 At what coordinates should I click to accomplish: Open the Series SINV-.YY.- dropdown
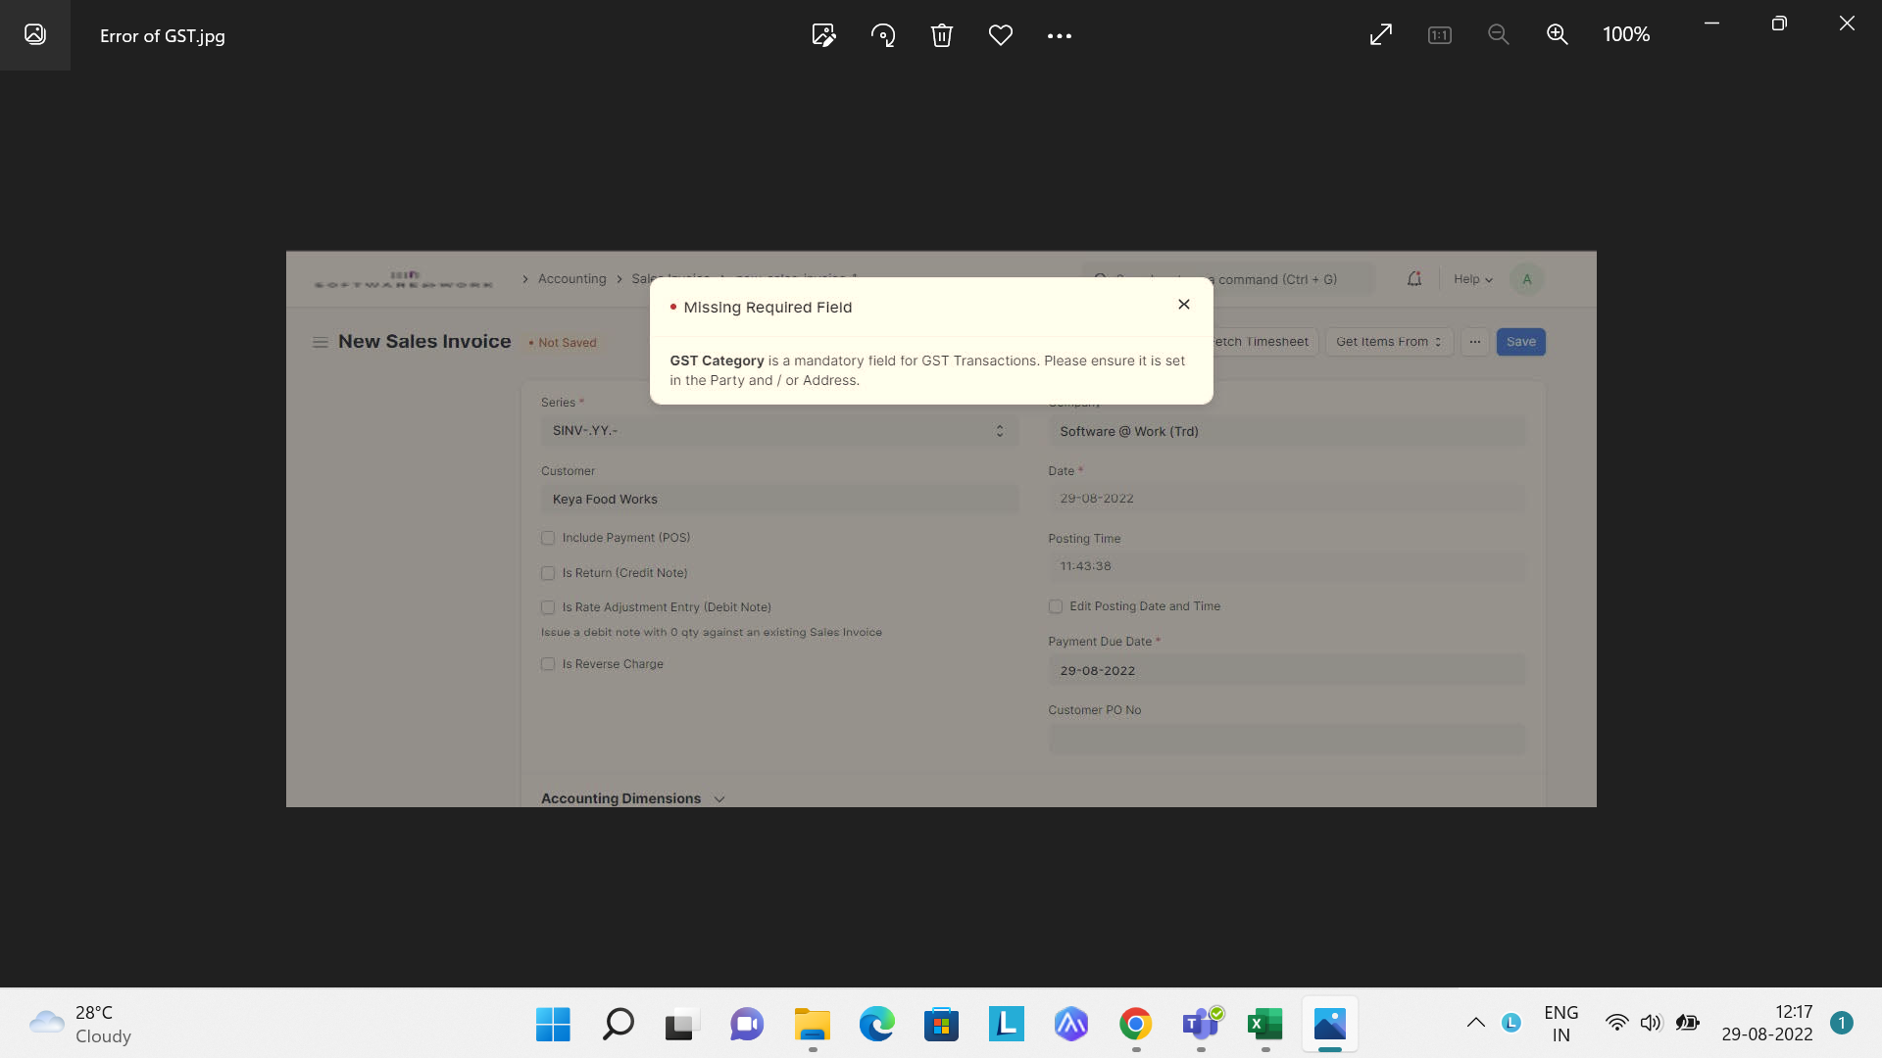999,431
